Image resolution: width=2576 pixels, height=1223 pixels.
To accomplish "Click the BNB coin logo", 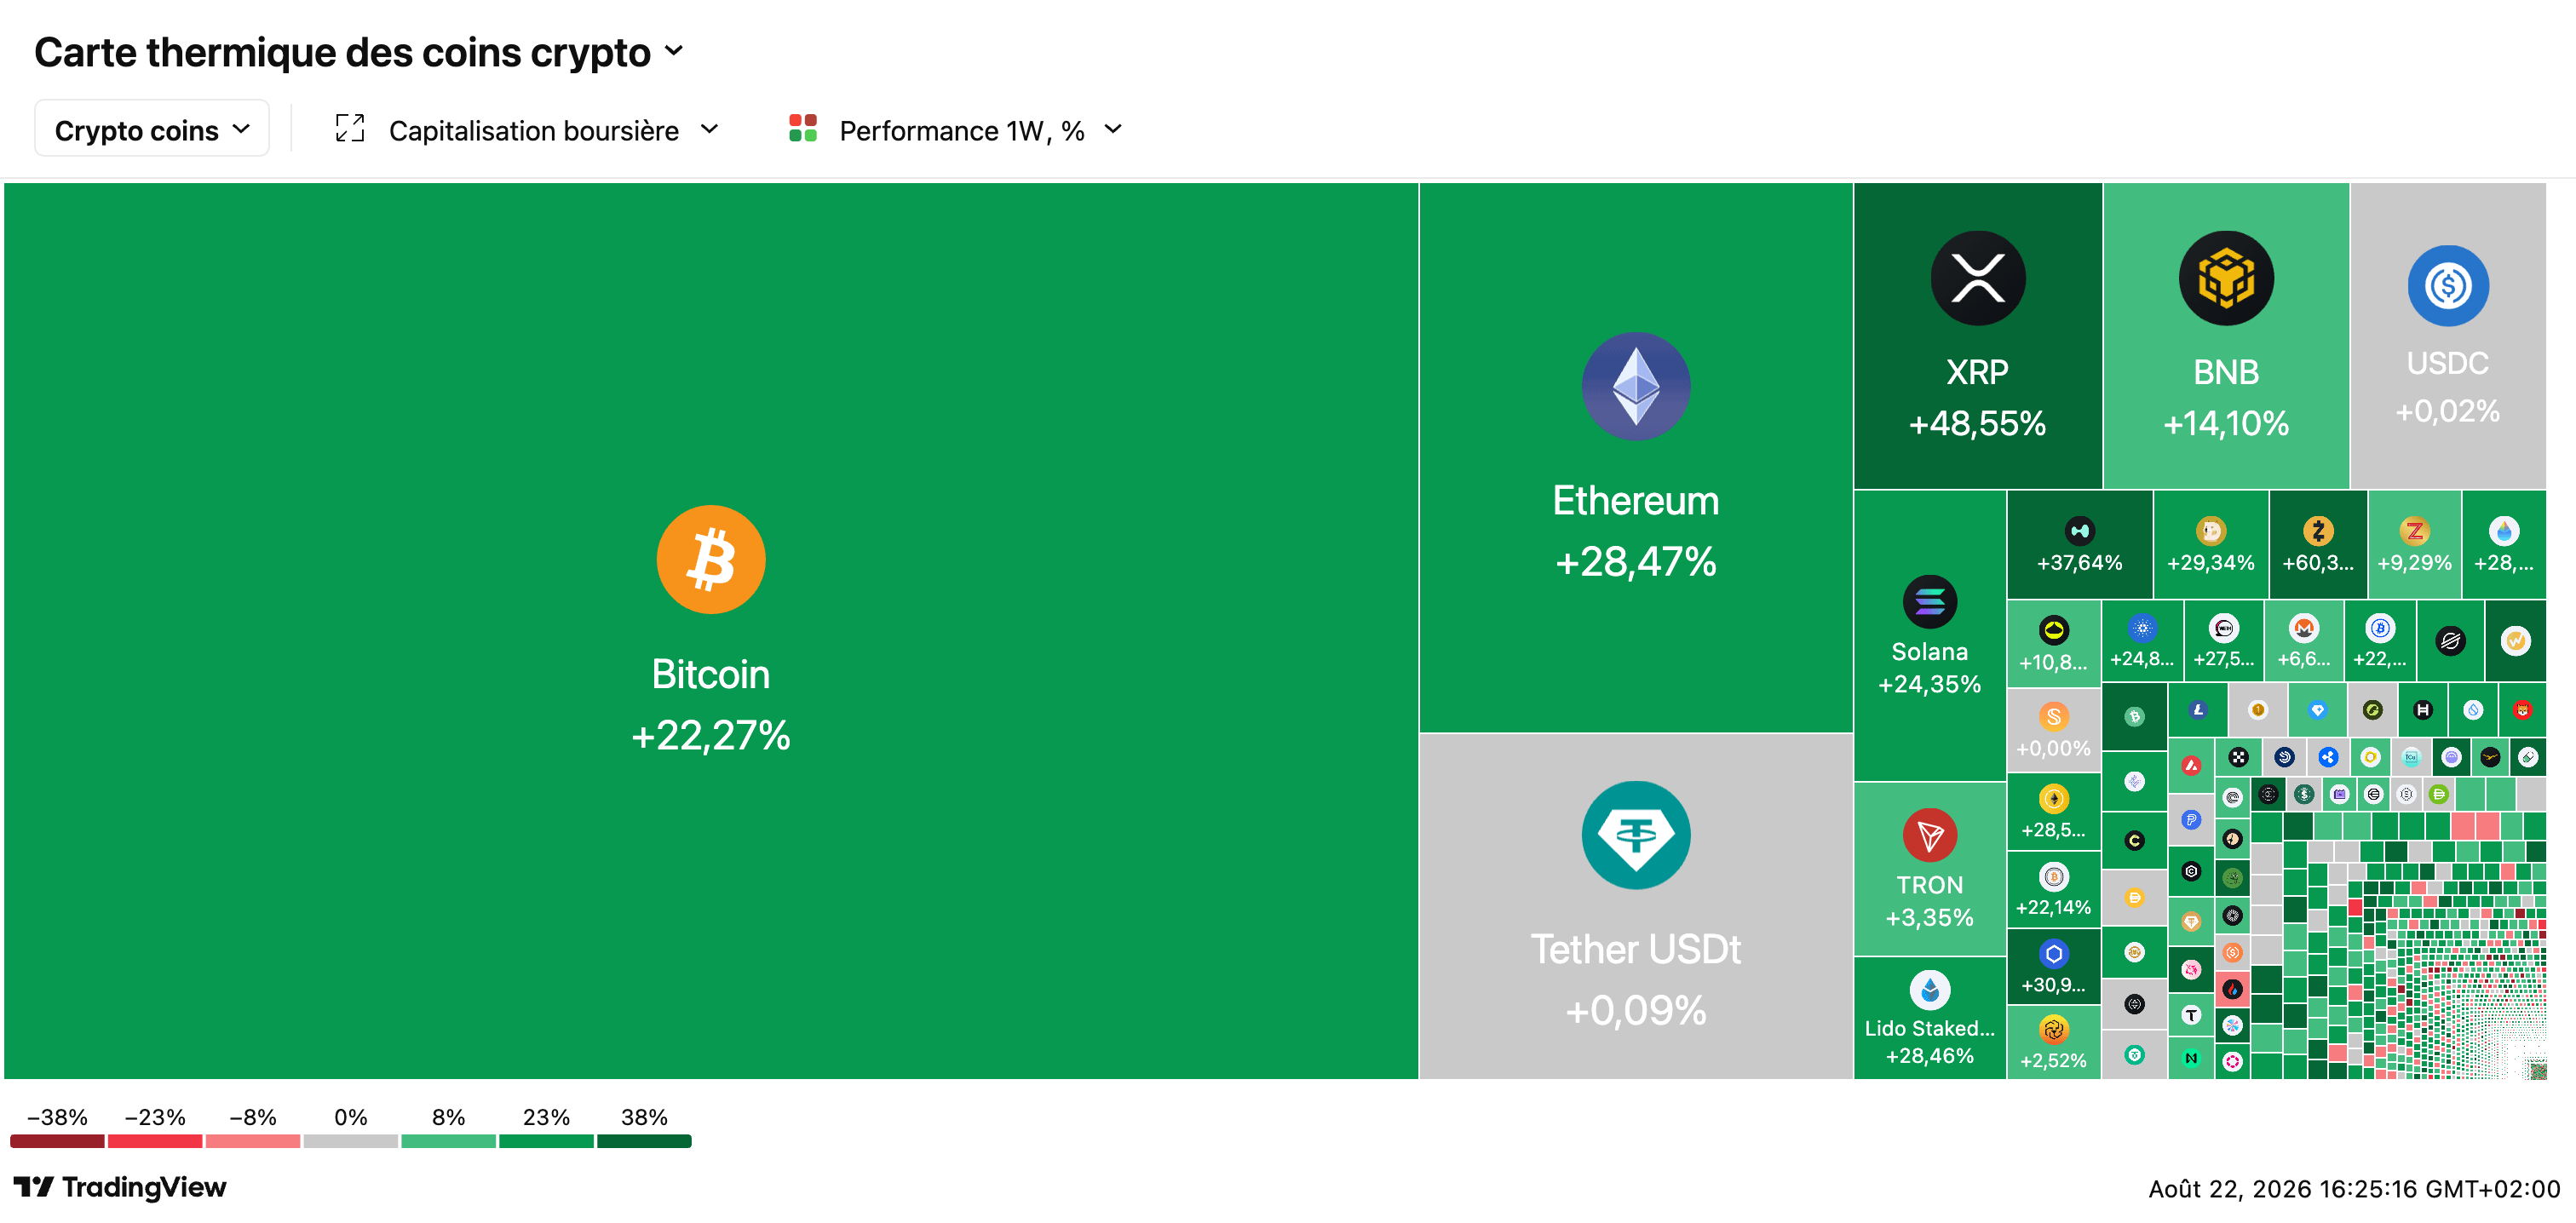I will 2225,278.
